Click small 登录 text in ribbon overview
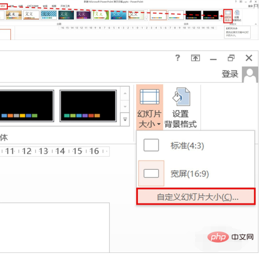 click(250, 6)
